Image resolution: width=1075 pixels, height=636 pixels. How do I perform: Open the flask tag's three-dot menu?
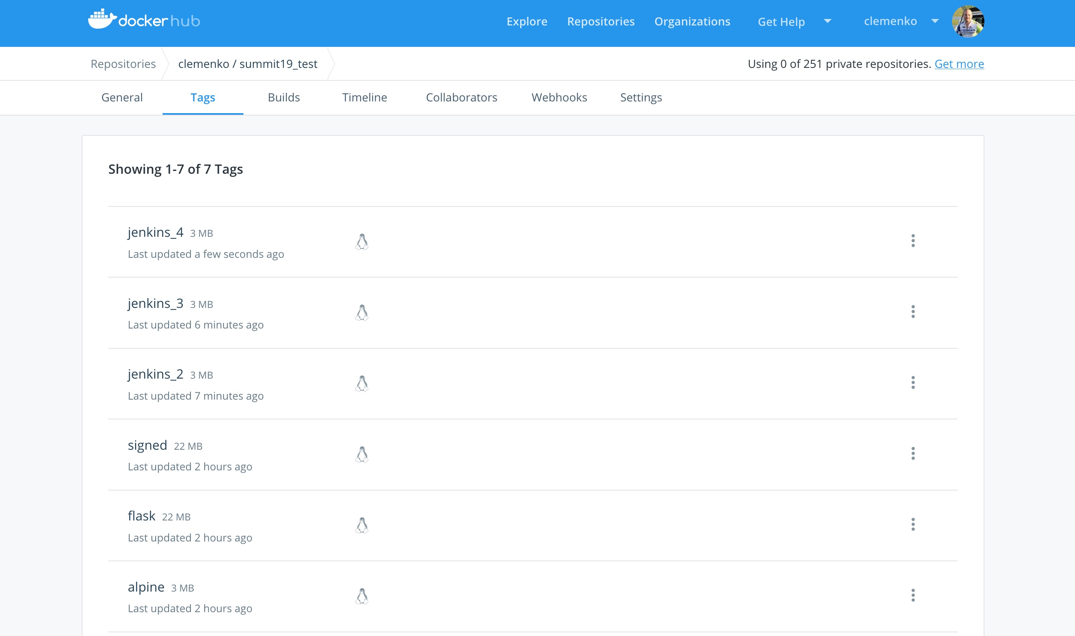(x=913, y=524)
